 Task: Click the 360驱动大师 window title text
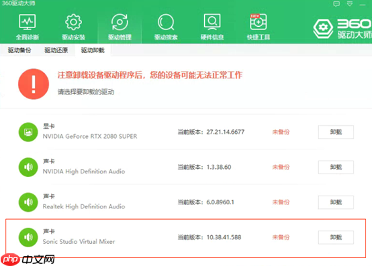[19, 3]
